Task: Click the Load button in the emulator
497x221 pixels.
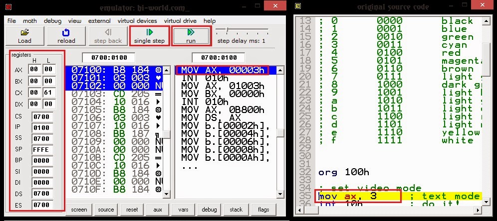Action: point(25,36)
